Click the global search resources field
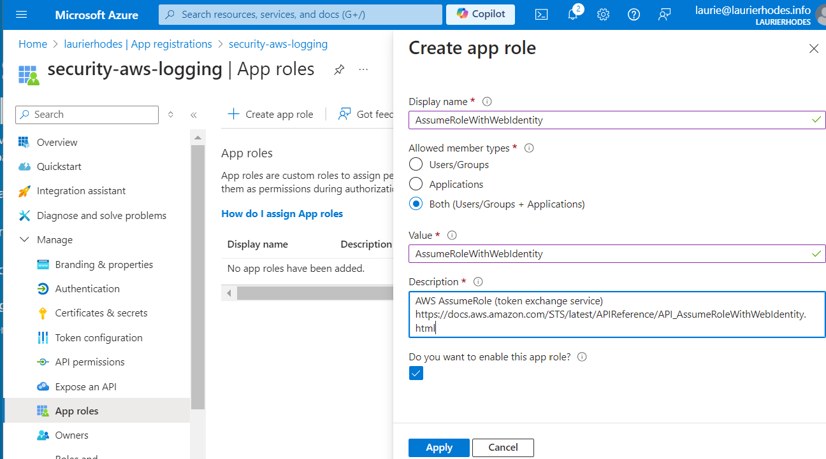826x459 pixels. 300,14
